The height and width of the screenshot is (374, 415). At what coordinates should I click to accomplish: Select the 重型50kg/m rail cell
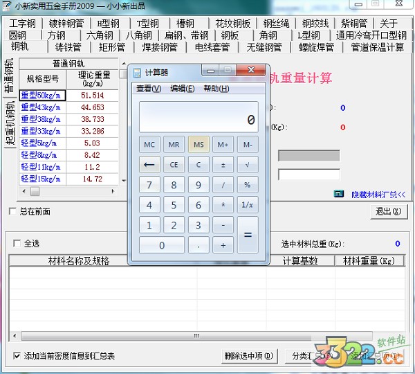[x=42, y=95]
